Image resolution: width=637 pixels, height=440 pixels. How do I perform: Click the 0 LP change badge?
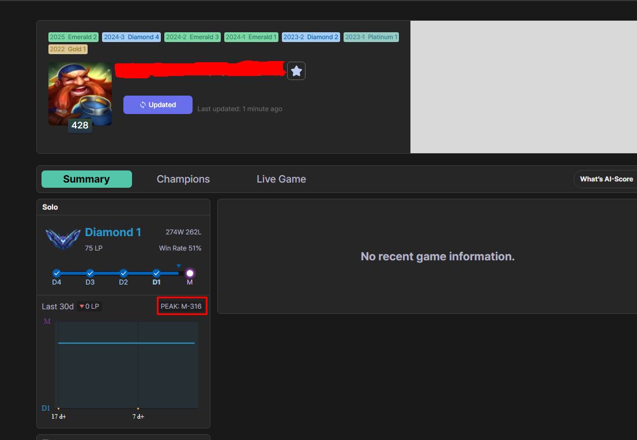pyautogui.click(x=89, y=306)
